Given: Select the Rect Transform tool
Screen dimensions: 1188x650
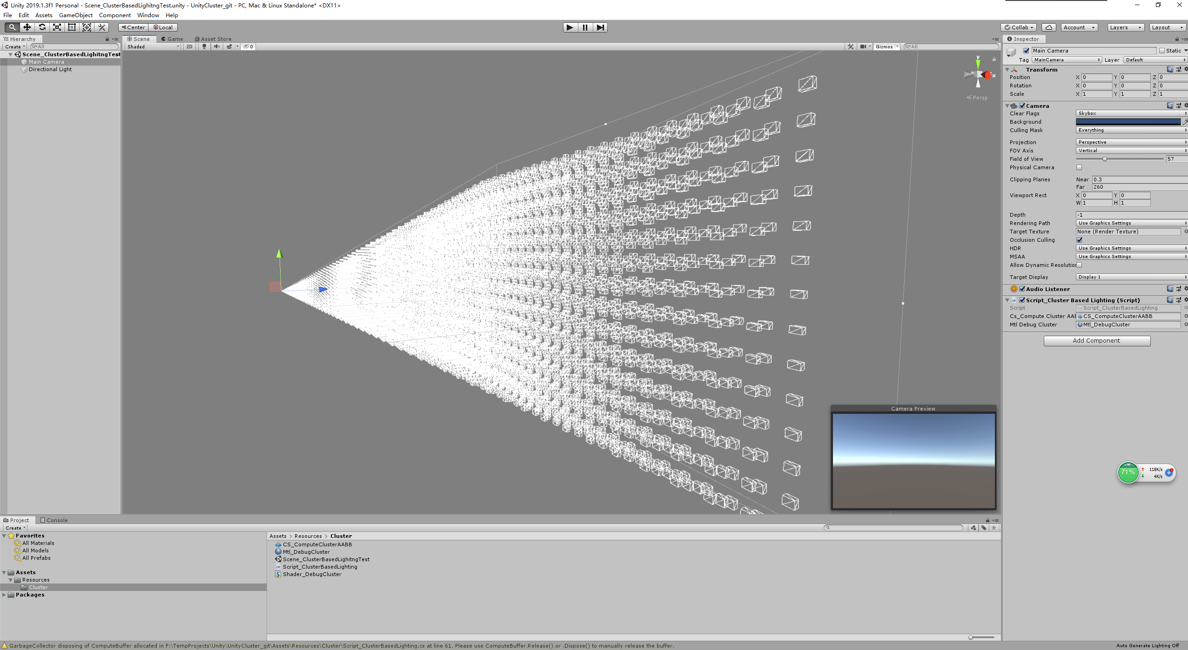Looking at the screenshot, I should [72, 27].
